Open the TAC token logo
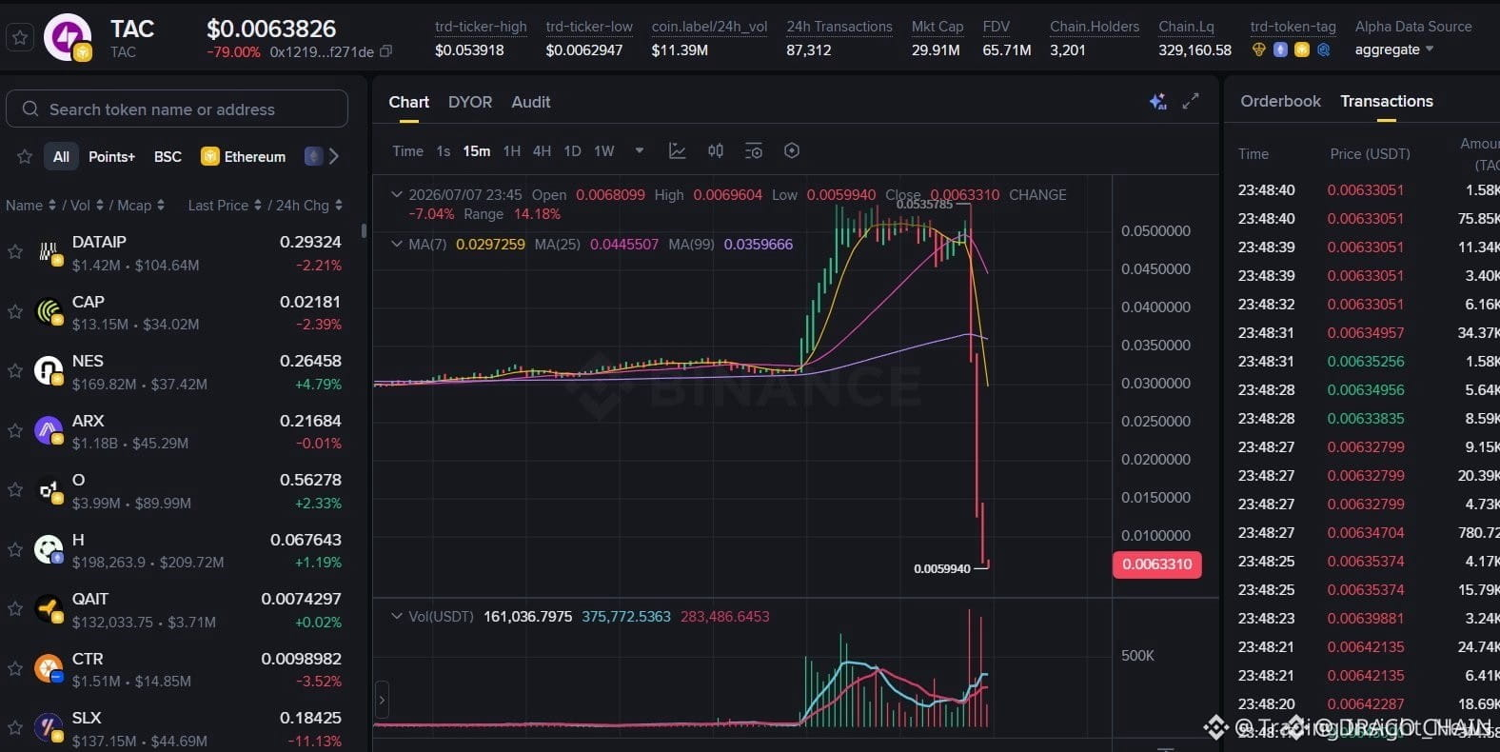 click(x=68, y=38)
